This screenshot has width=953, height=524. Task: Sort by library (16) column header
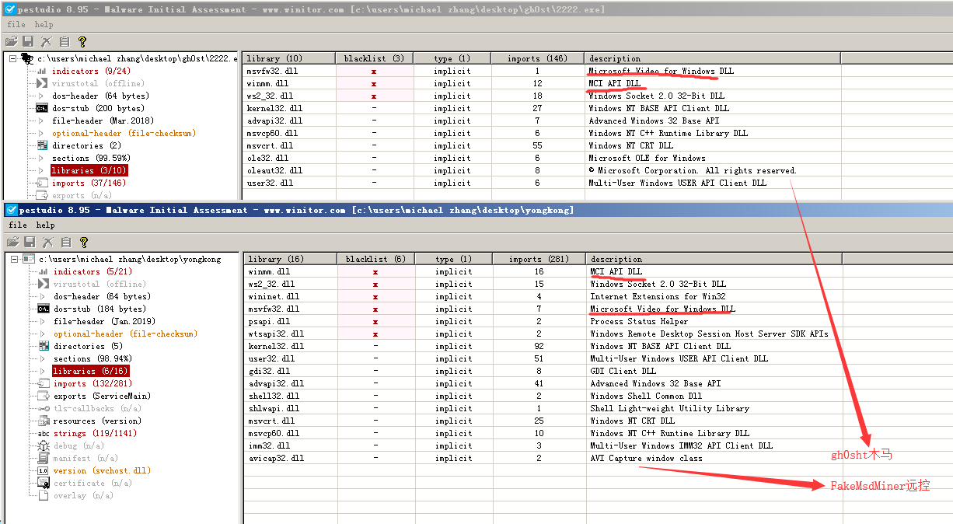tap(291, 259)
